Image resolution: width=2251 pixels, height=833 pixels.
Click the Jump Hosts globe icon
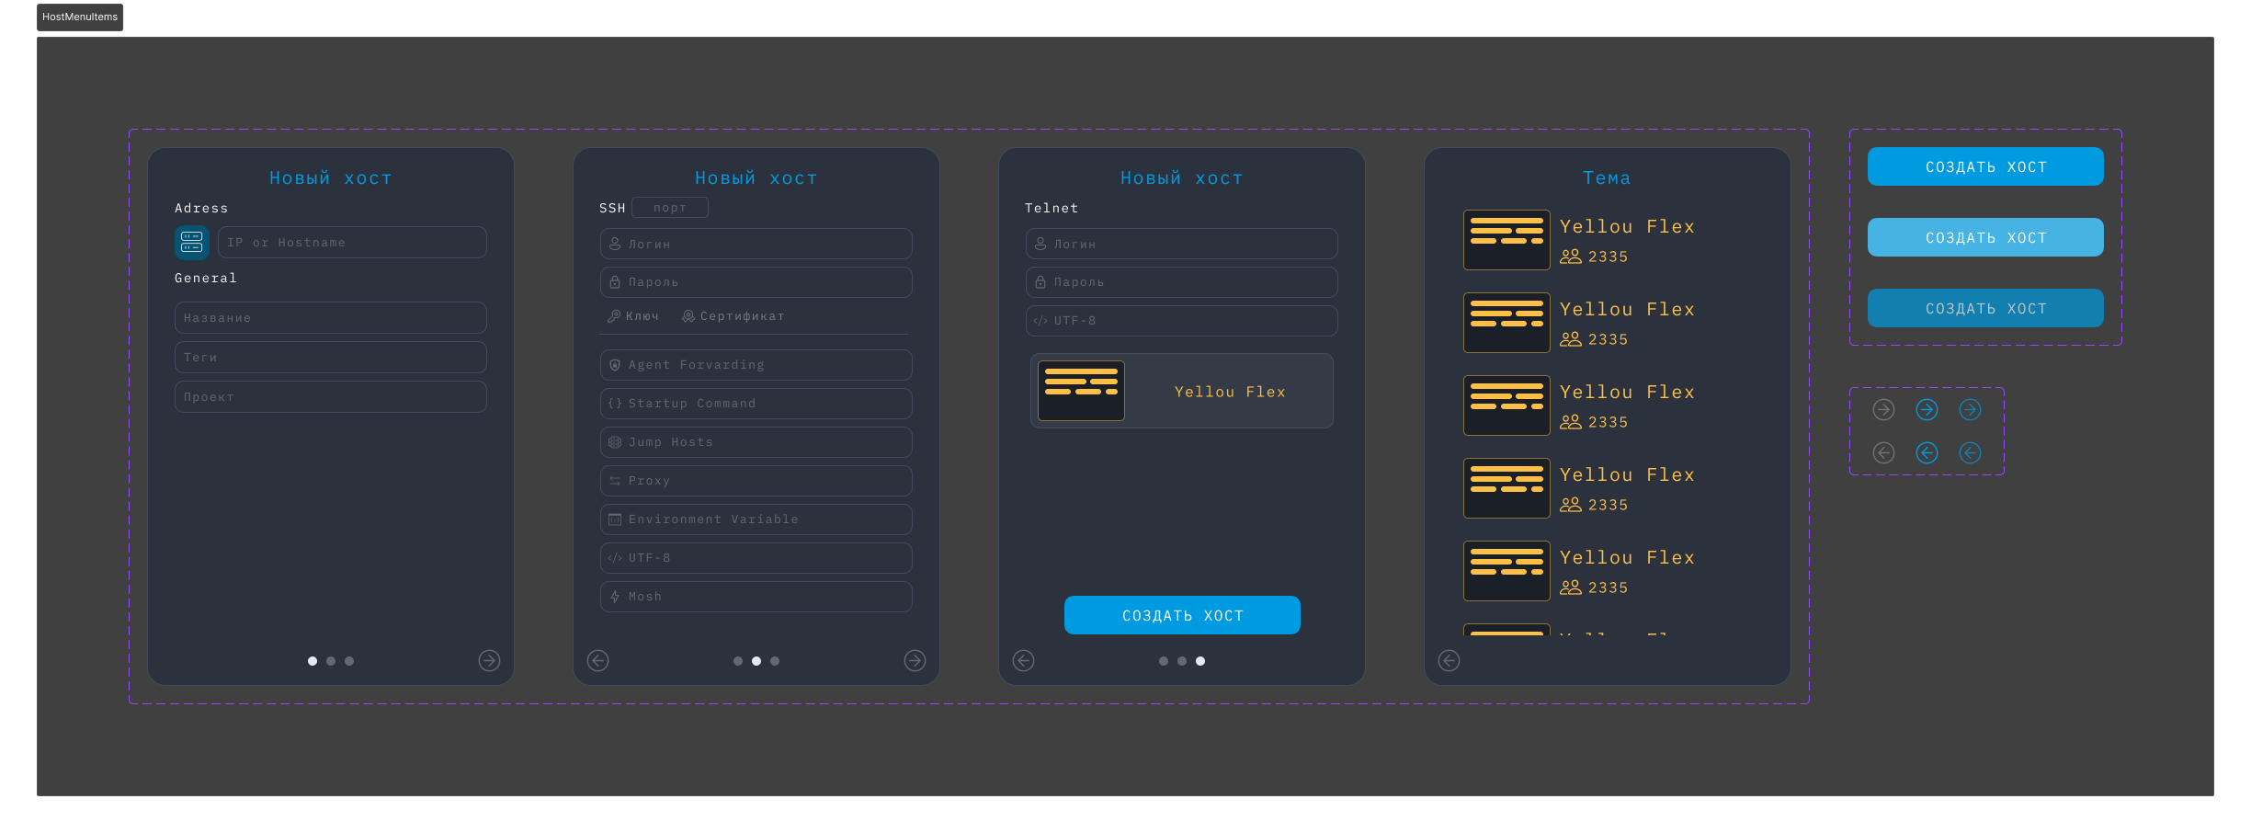[x=614, y=441]
